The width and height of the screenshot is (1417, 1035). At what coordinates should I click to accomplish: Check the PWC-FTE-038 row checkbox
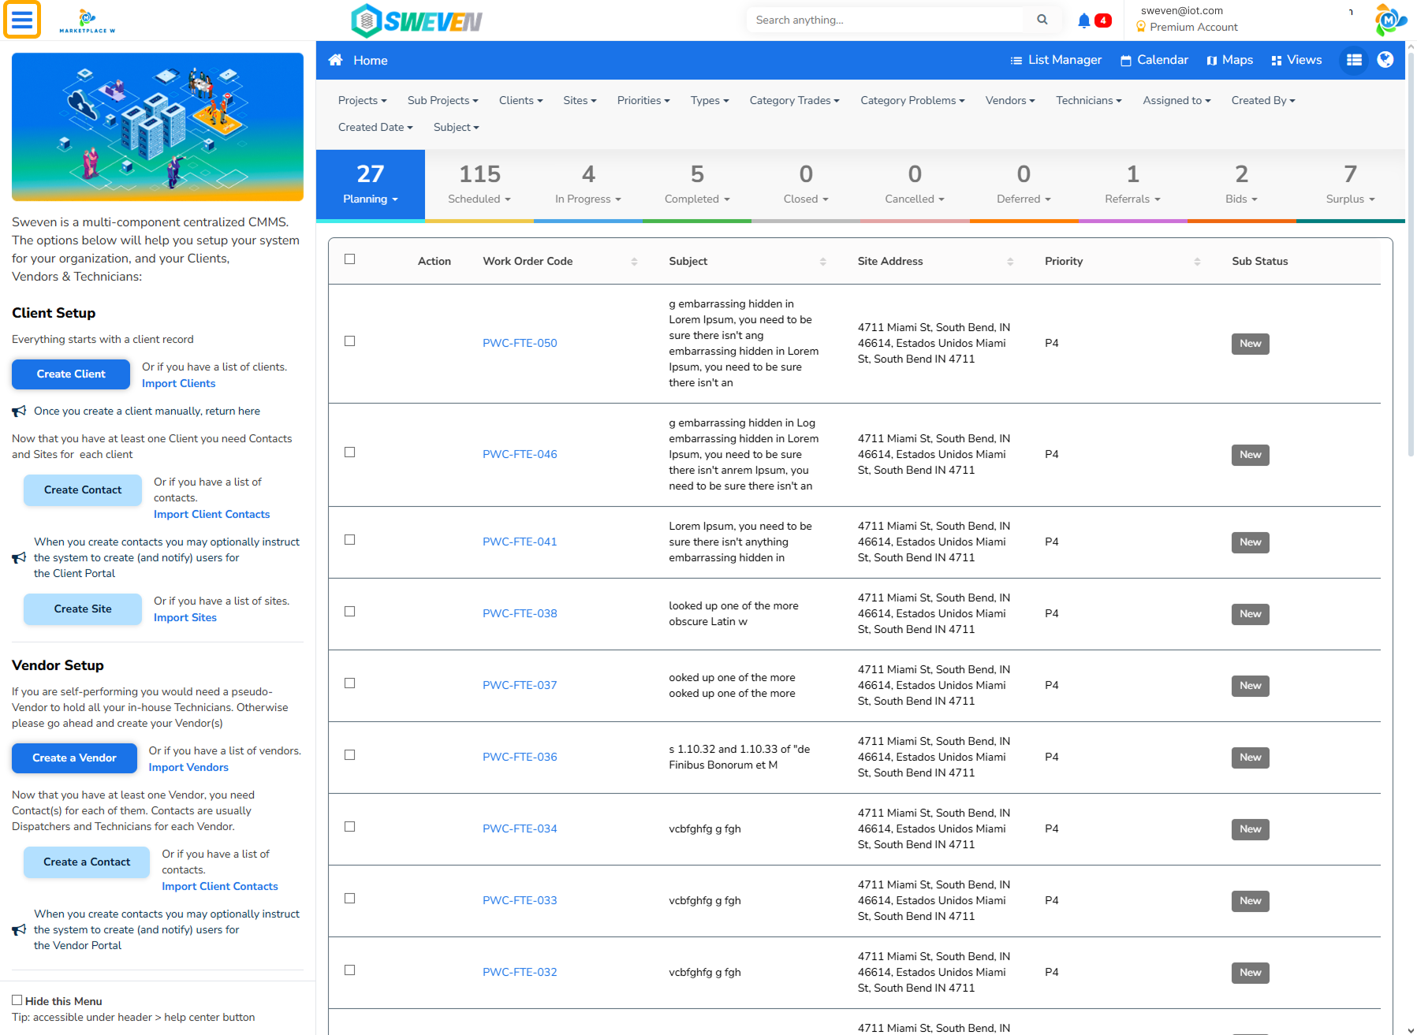coord(350,612)
